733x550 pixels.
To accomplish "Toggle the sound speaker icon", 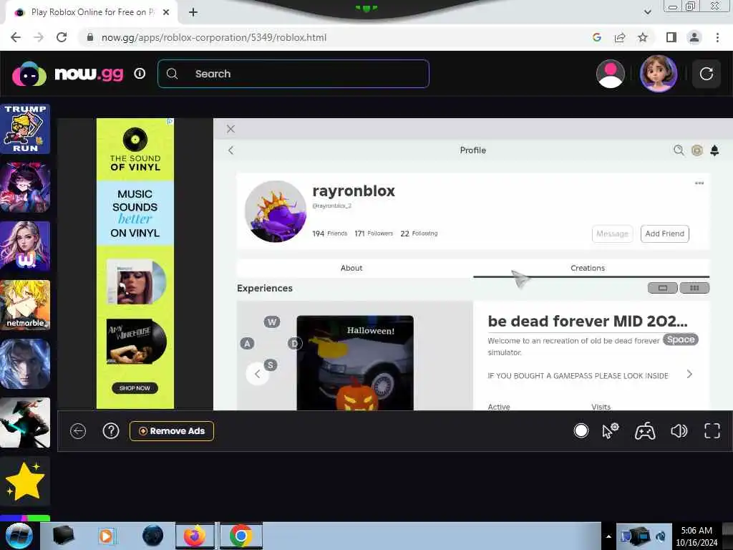I will click(679, 430).
